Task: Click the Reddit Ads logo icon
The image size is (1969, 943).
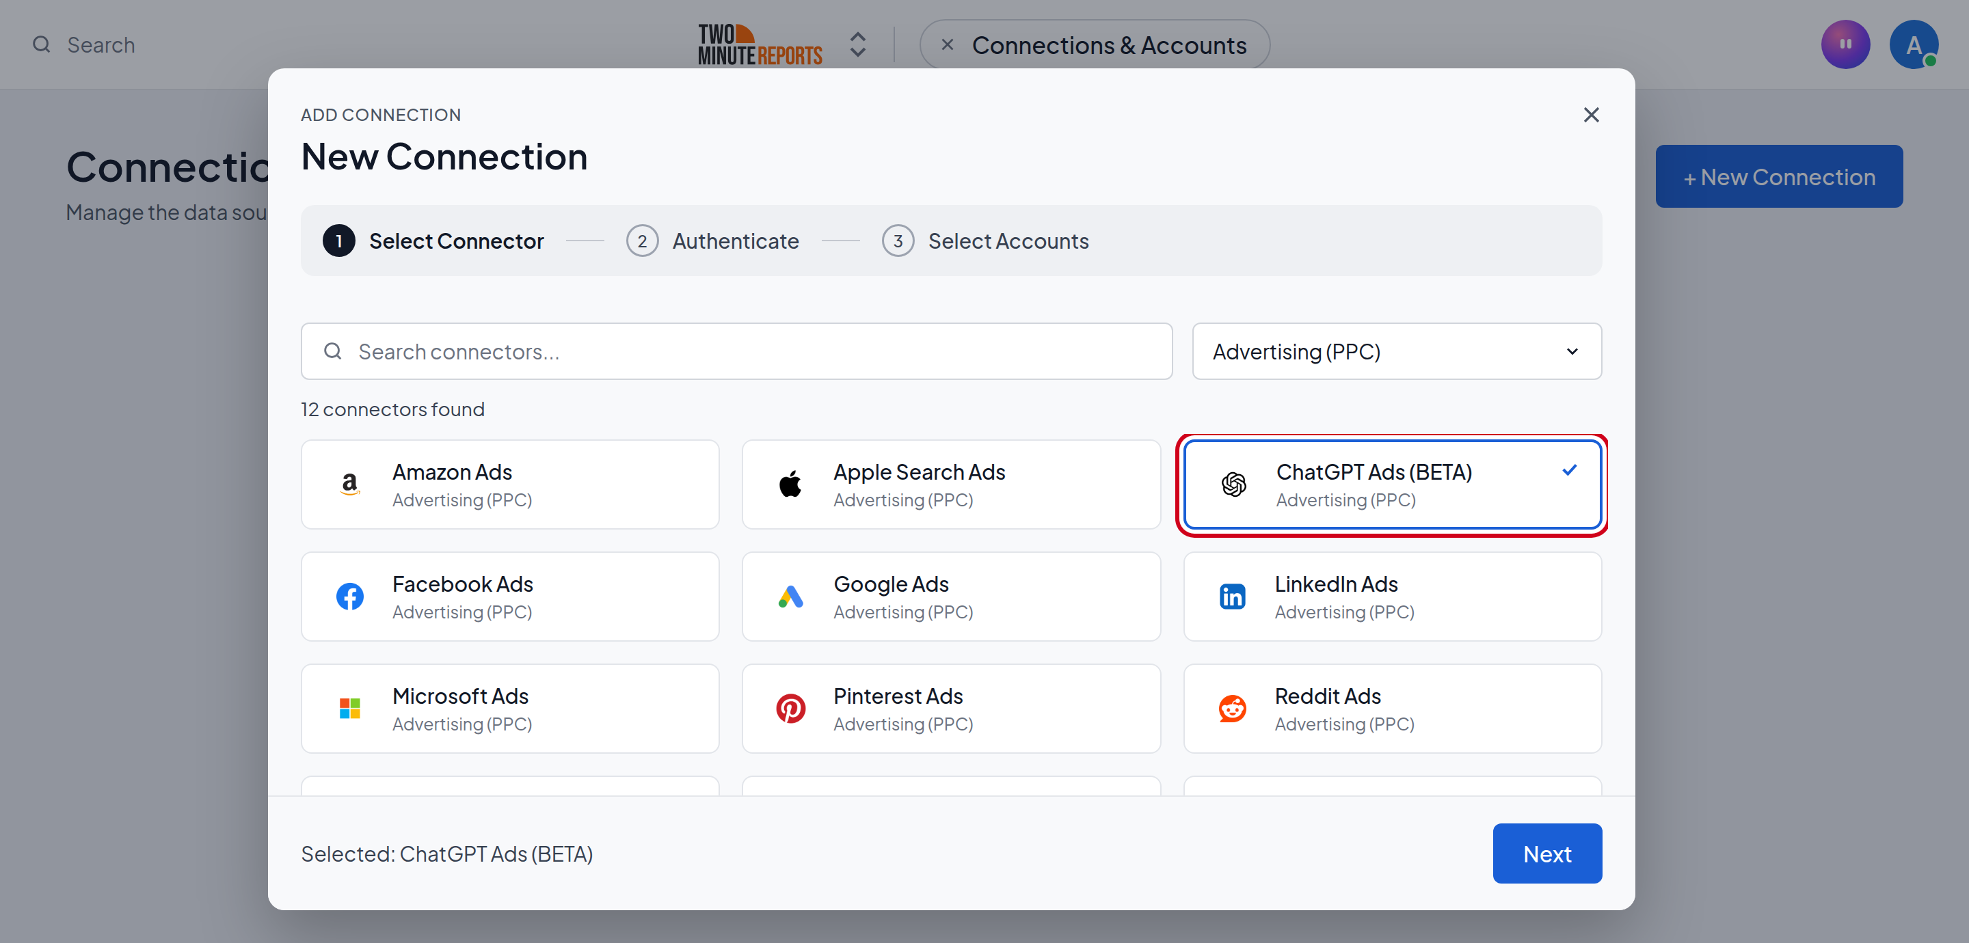Action: (x=1231, y=709)
